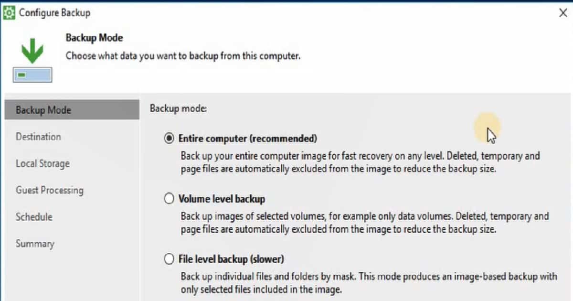
Task: Click the blue drive graphic below green arrow
Action: (32, 75)
